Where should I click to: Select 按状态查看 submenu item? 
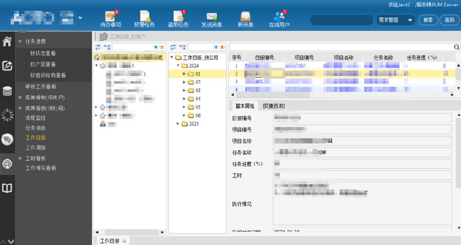[x=43, y=53]
